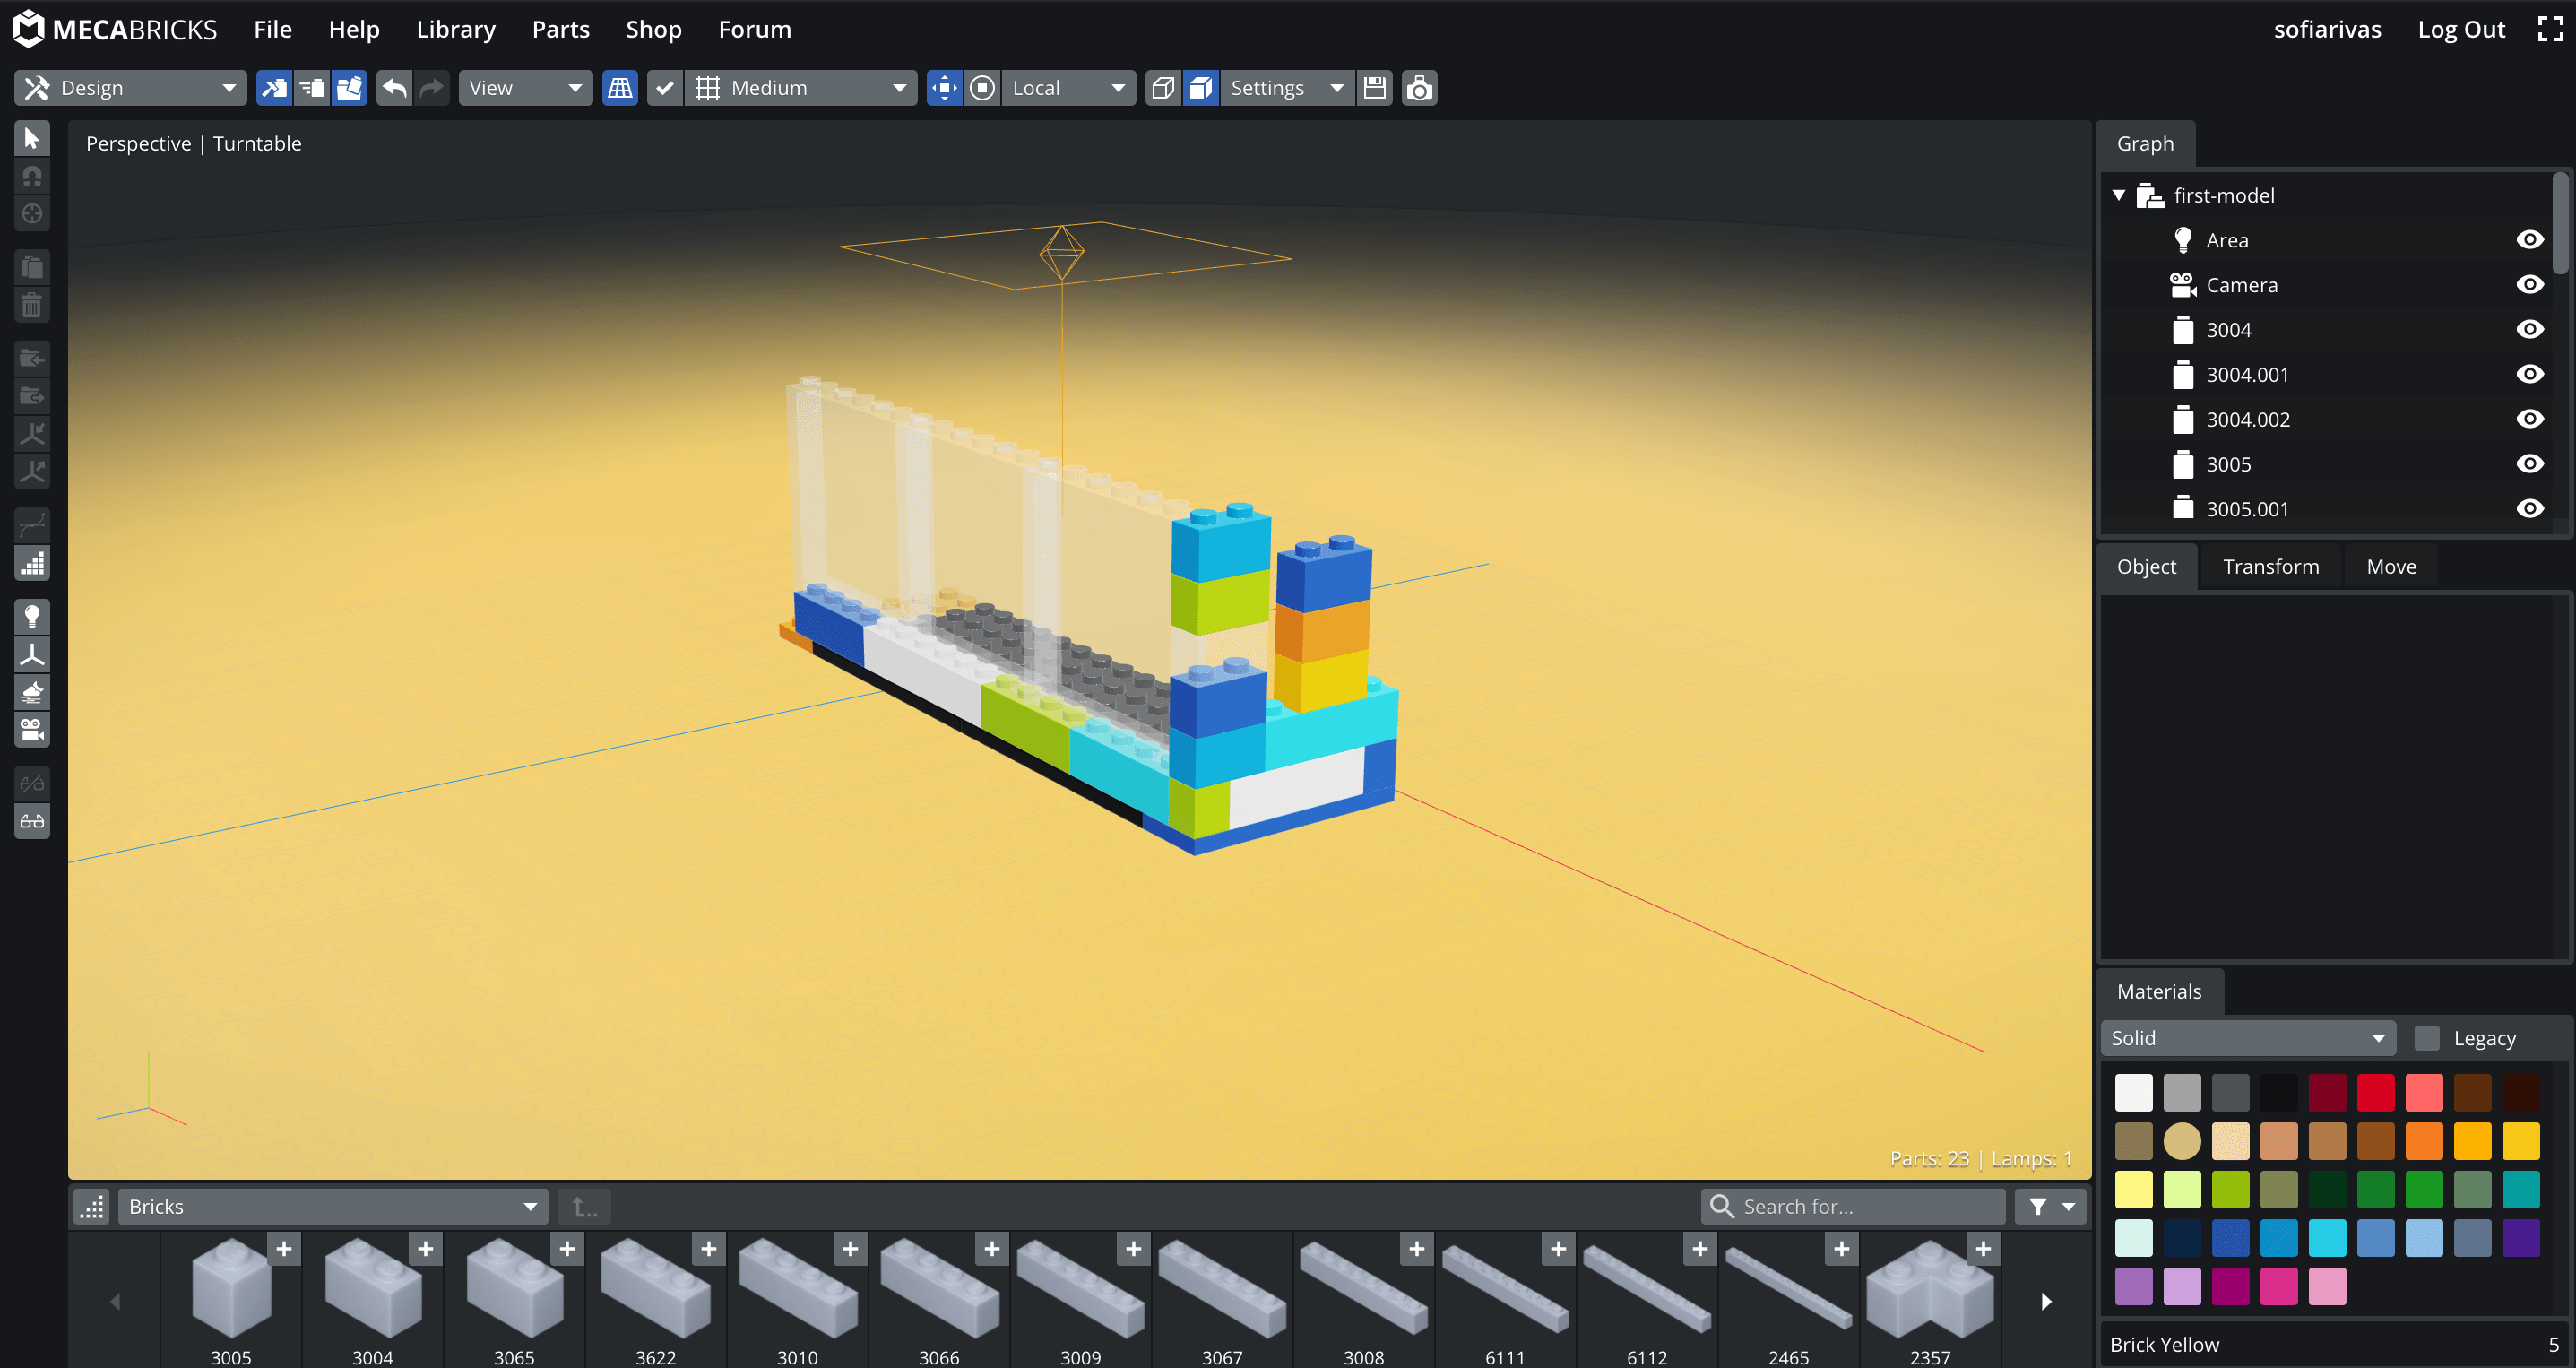Click the circular pivot icon beside Local
The height and width of the screenshot is (1368, 2576).
coord(983,88)
